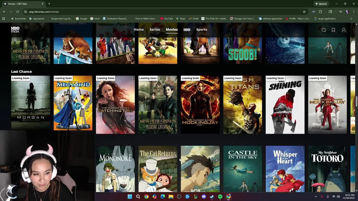
Task: Go to the Series tab
Action: tap(155, 30)
